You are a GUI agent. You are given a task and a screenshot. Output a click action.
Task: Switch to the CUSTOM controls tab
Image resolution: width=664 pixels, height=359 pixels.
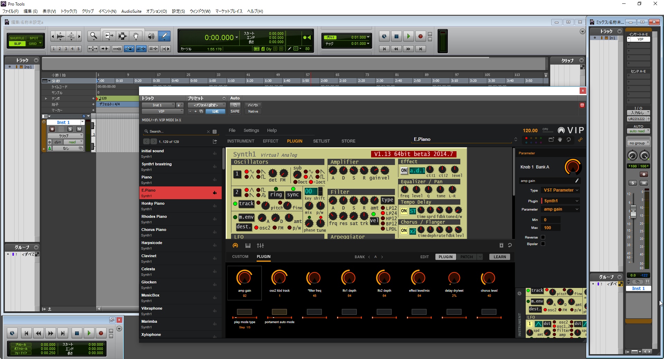(x=240, y=256)
